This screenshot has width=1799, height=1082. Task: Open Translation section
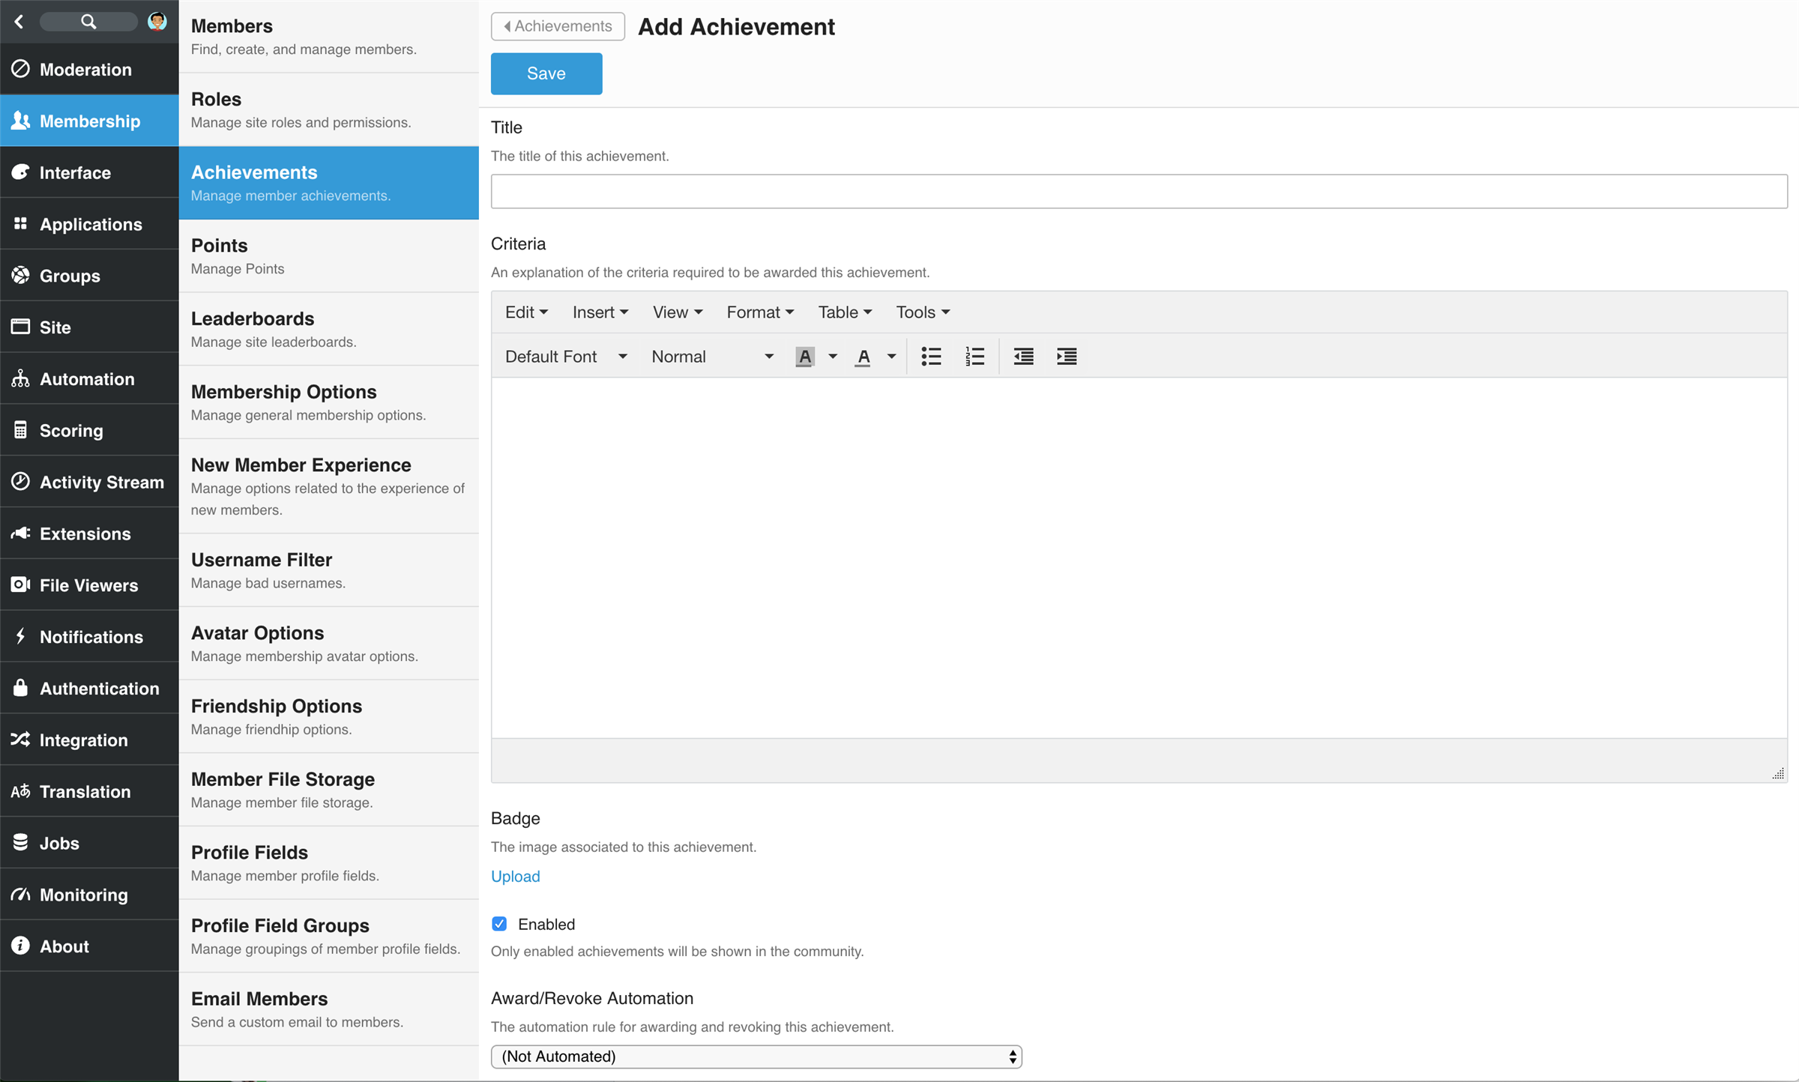click(x=89, y=791)
